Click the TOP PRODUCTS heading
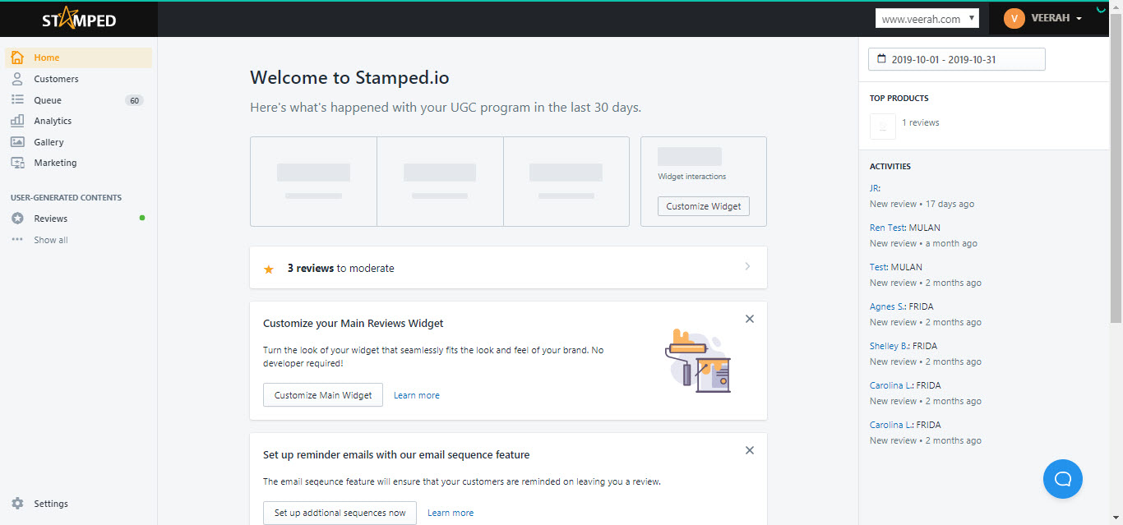Screen dimensions: 1123x525 click(x=899, y=98)
